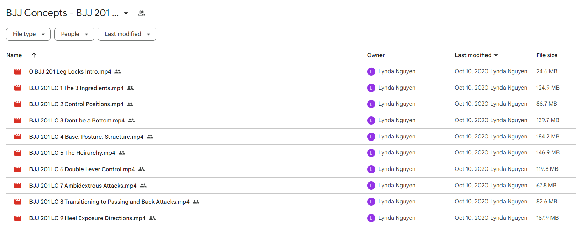
Task: Click shared icon next to Heel Exposure Directions.mp4
Action: coord(152,218)
